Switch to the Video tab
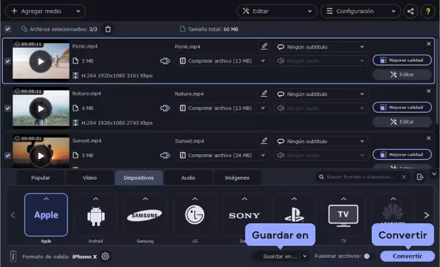 90,178
